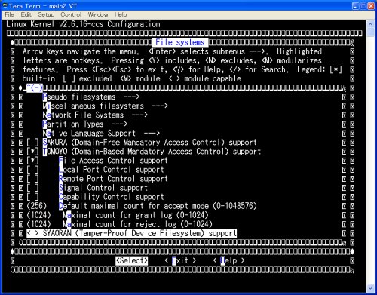Select Maximal count for grant log entry
The width and height of the screenshot is (377, 295).
click(x=136, y=215)
